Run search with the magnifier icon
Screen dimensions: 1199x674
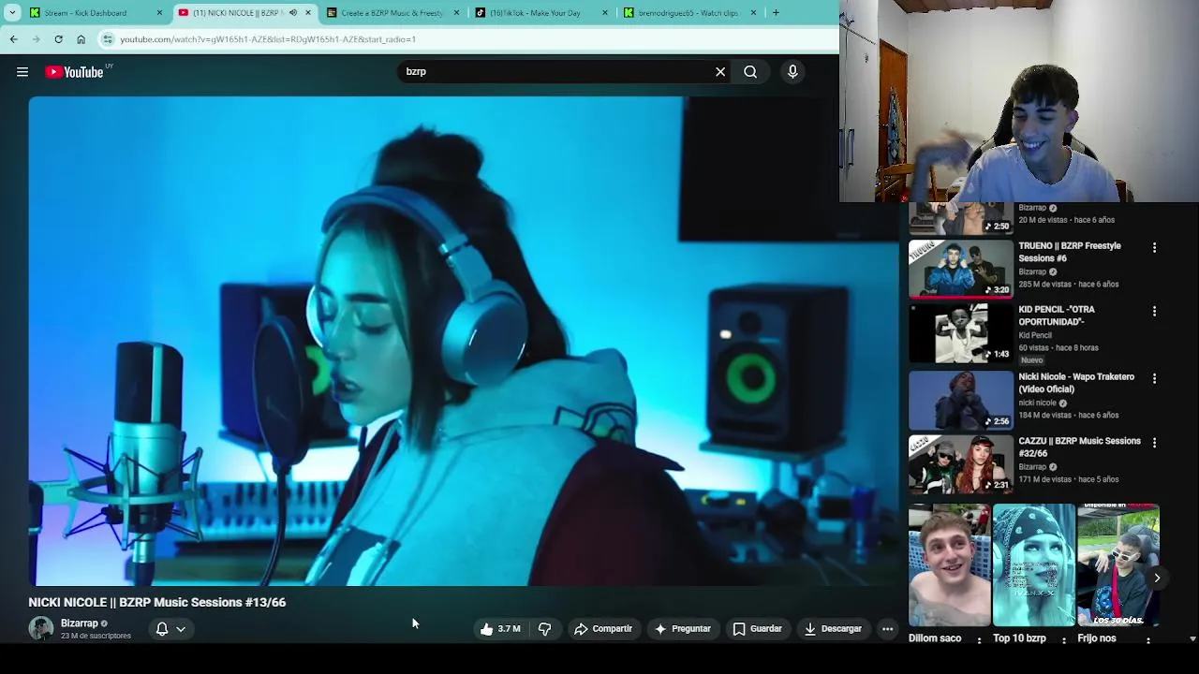pos(750,72)
